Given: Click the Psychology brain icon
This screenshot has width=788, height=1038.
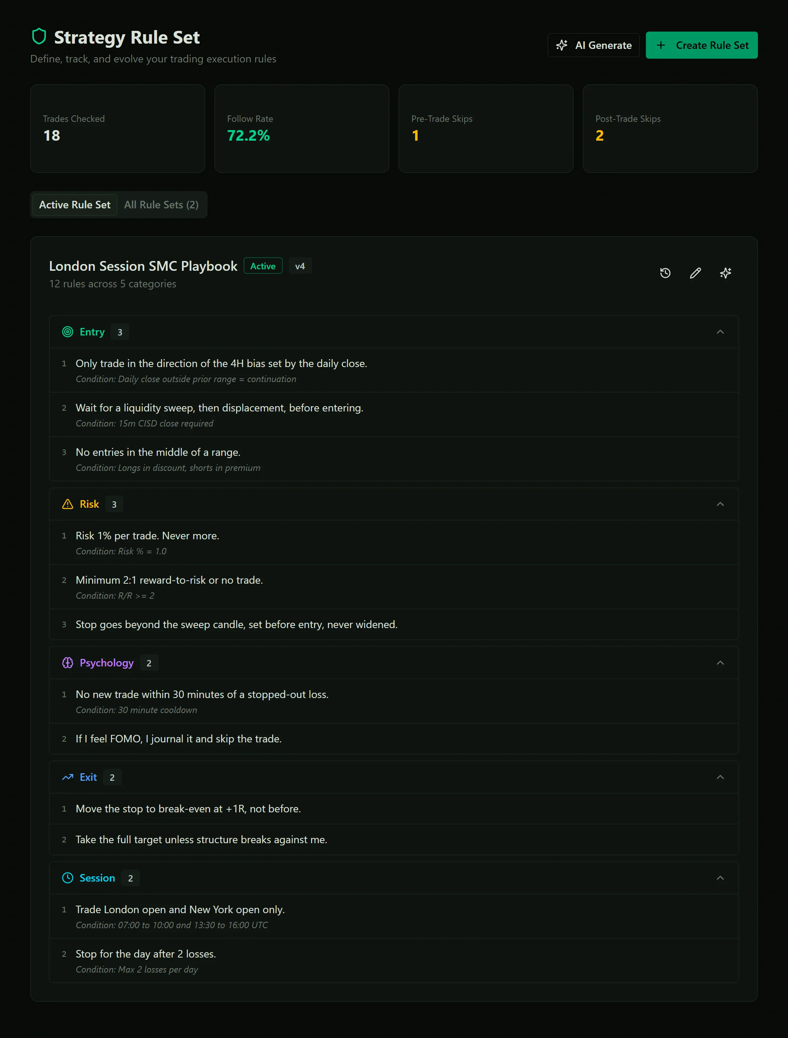Looking at the screenshot, I should click(x=68, y=663).
